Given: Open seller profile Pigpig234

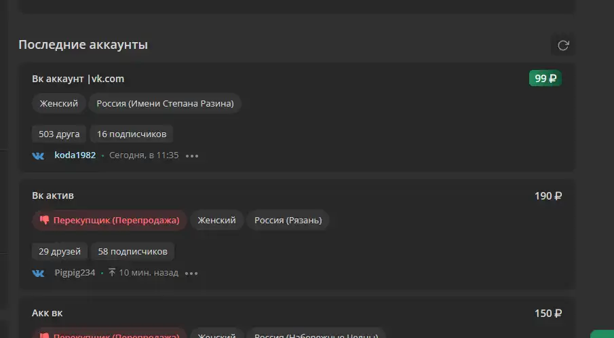Looking at the screenshot, I should pos(75,273).
